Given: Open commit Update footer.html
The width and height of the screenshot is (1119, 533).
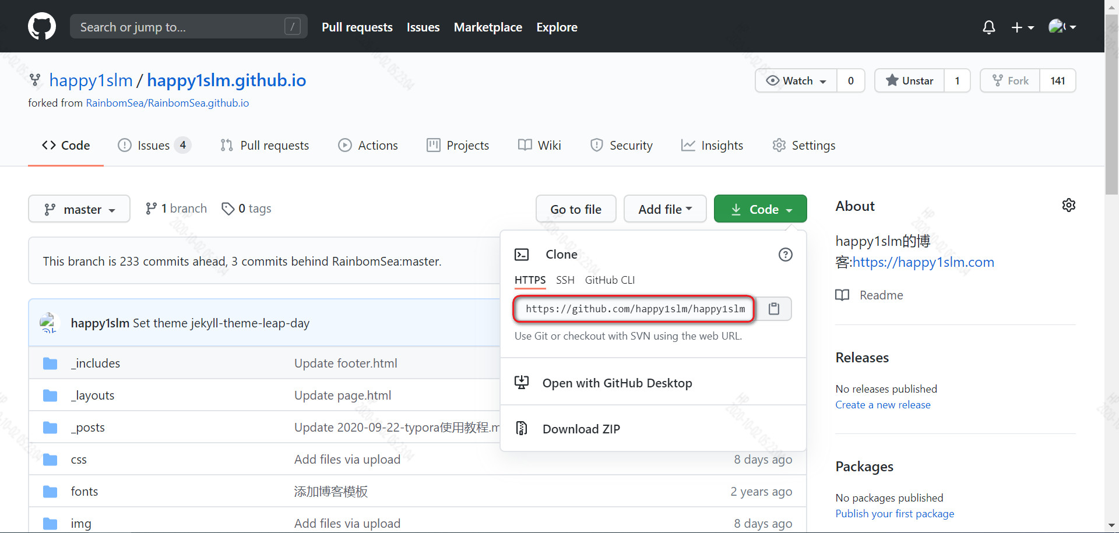Looking at the screenshot, I should click(346, 363).
